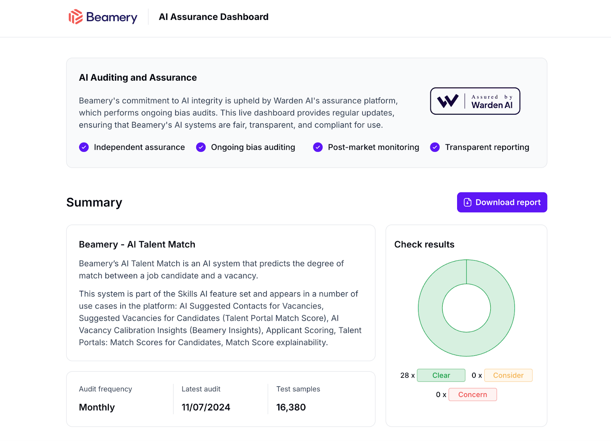Click the 28 x count next to Clear
The image size is (611, 441).
pos(407,375)
